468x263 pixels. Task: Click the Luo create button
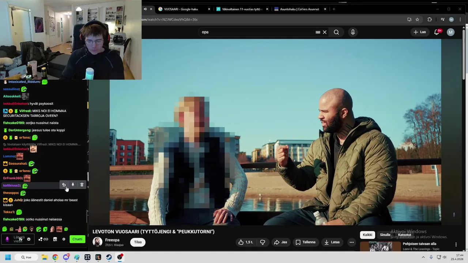(420, 32)
